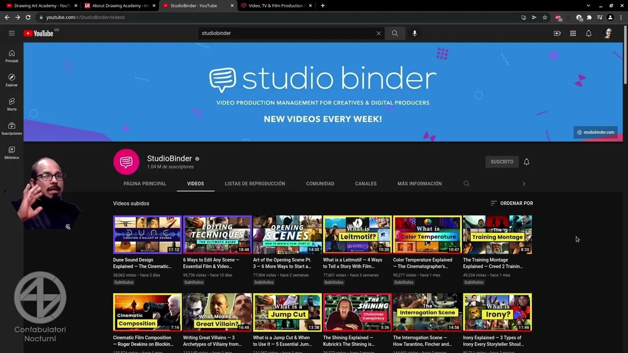628x353 pixels.
Task: Open a new browser tab
Action: click(322, 6)
